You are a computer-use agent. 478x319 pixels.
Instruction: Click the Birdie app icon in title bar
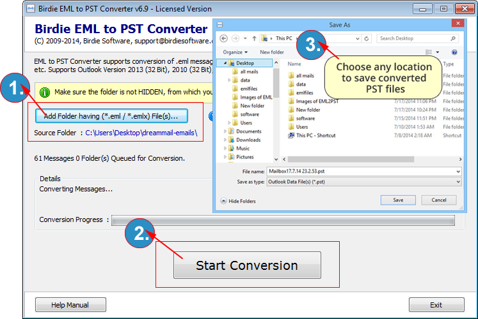pyautogui.click(x=31, y=8)
